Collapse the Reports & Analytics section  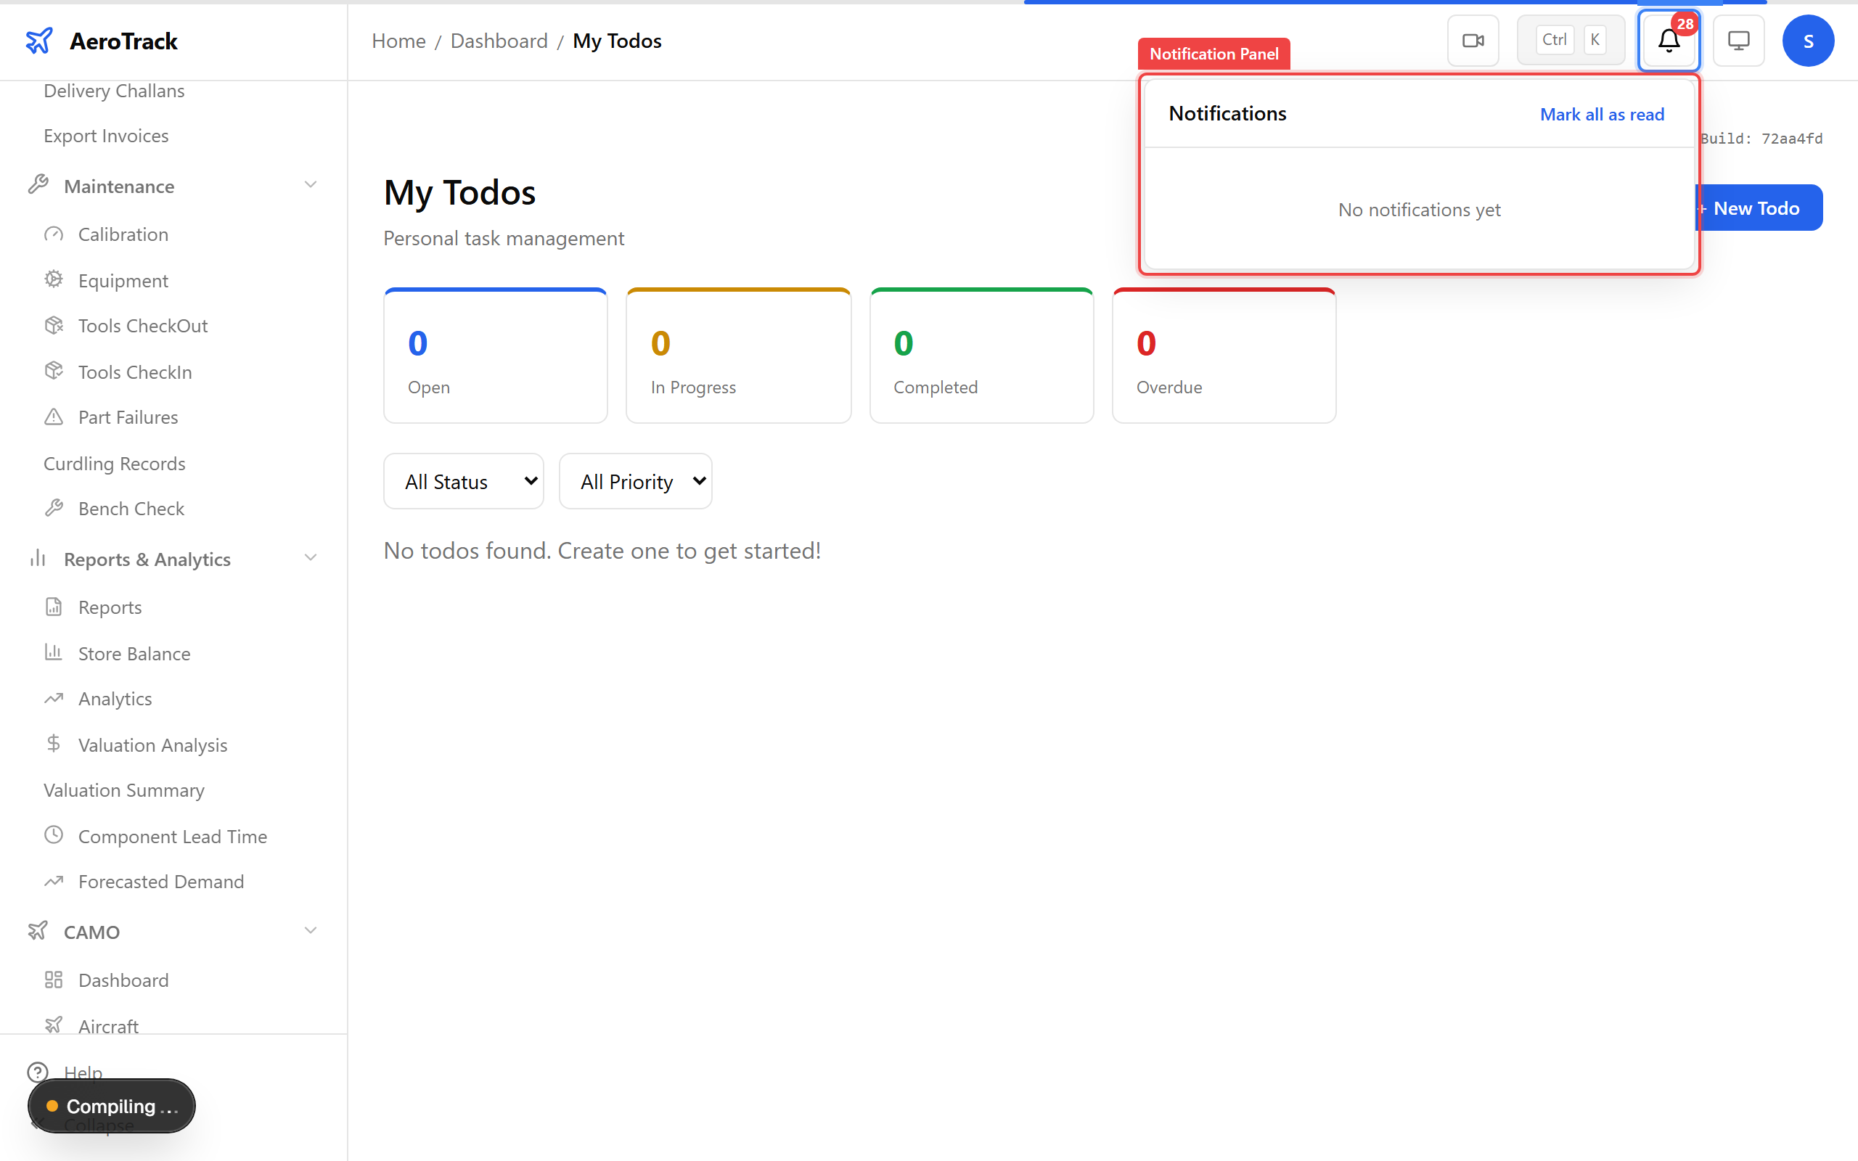pyautogui.click(x=310, y=558)
